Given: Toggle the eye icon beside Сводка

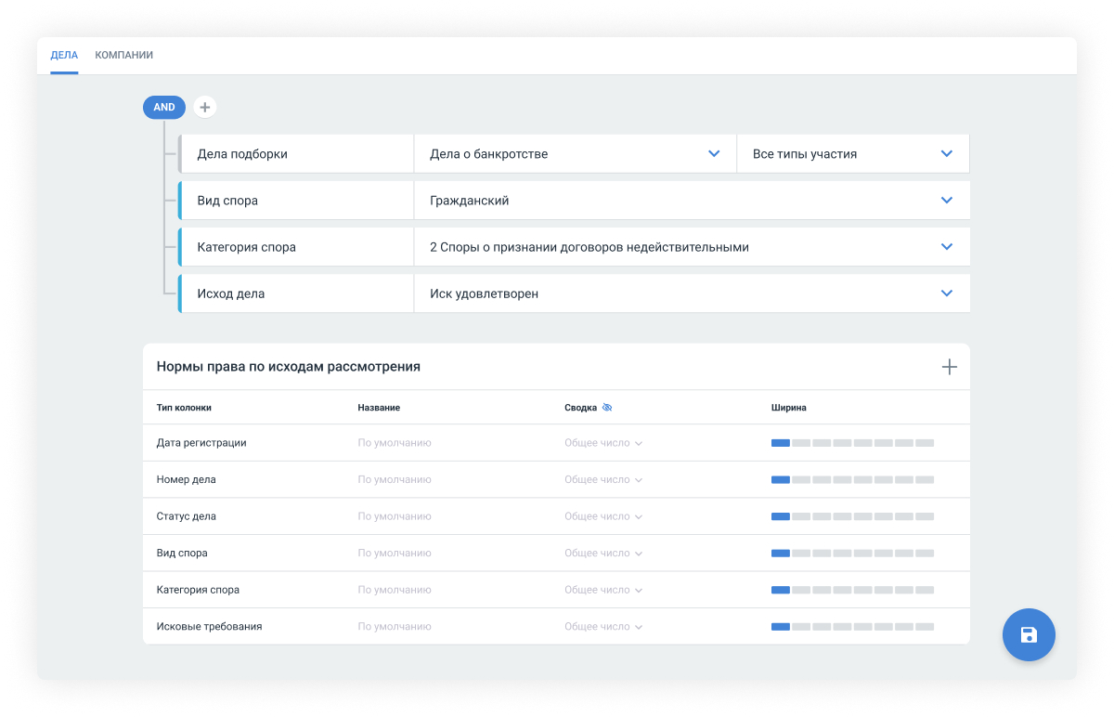Looking at the screenshot, I should tap(607, 408).
